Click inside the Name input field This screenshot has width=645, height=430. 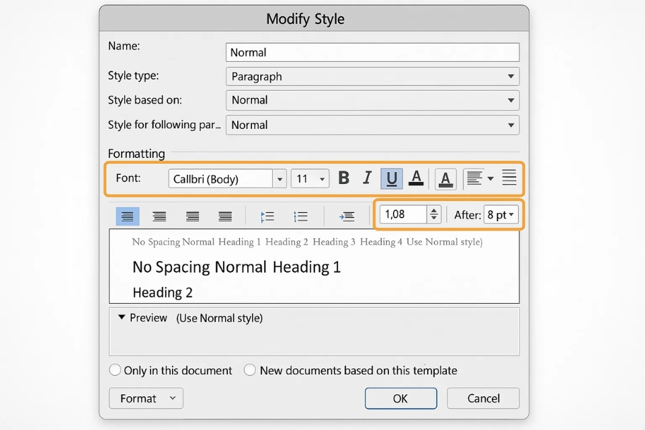point(372,52)
